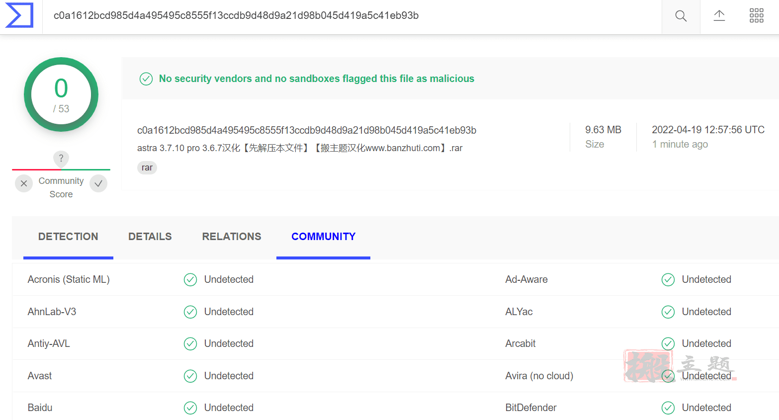Image resolution: width=779 pixels, height=420 pixels.
Task: Vote negative with the X icon
Action: [24, 183]
